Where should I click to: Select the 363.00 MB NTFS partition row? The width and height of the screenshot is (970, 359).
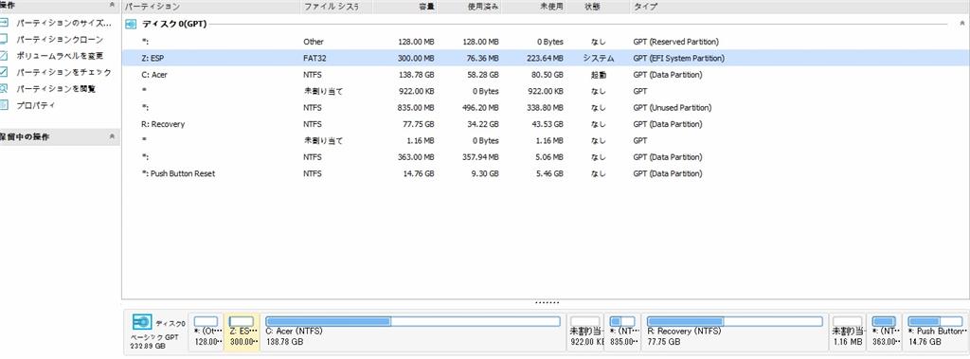(x=545, y=157)
